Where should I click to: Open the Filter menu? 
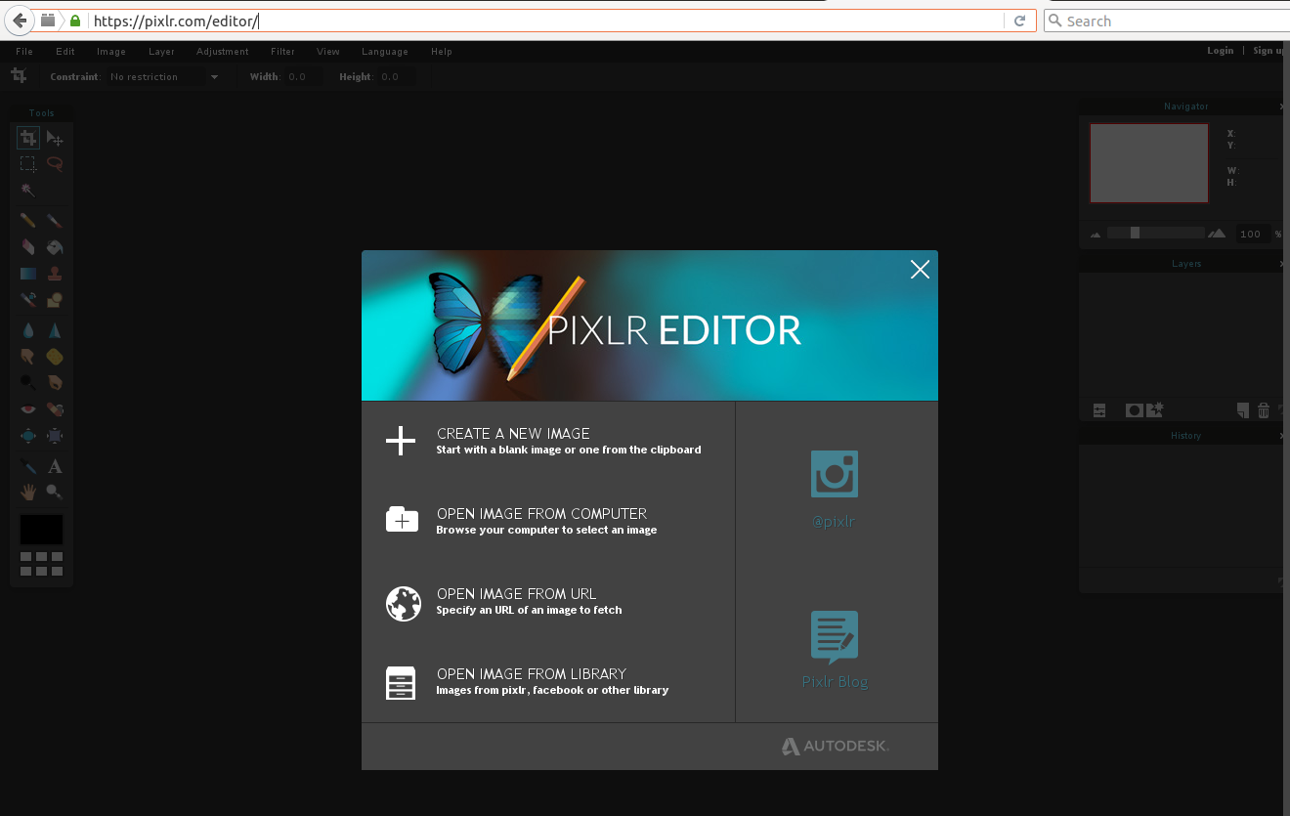pyautogui.click(x=282, y=52)
